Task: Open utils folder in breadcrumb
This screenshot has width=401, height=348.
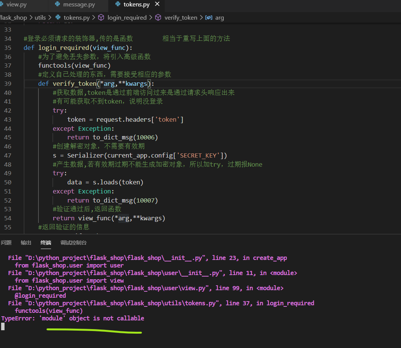Action: click(40, 18)
